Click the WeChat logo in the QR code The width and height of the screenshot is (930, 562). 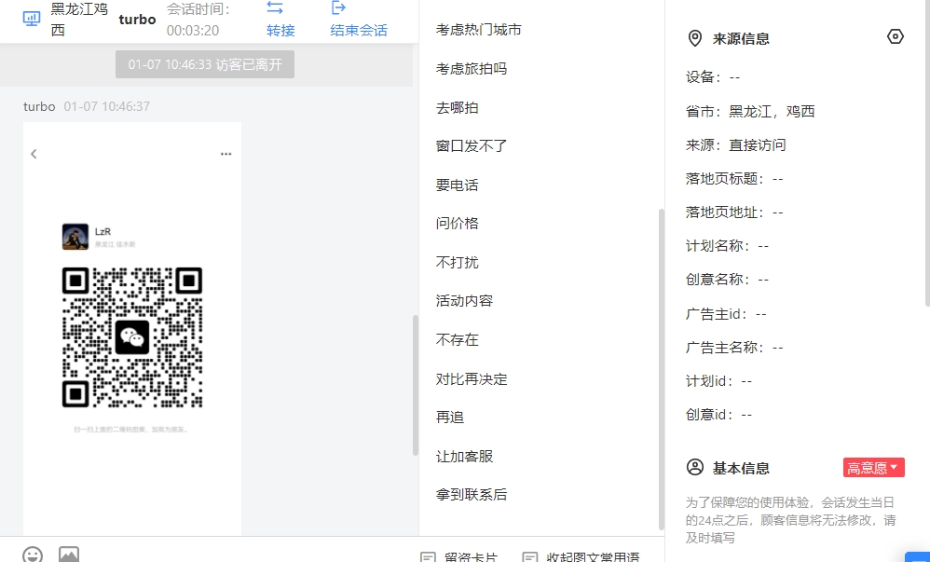132,337
